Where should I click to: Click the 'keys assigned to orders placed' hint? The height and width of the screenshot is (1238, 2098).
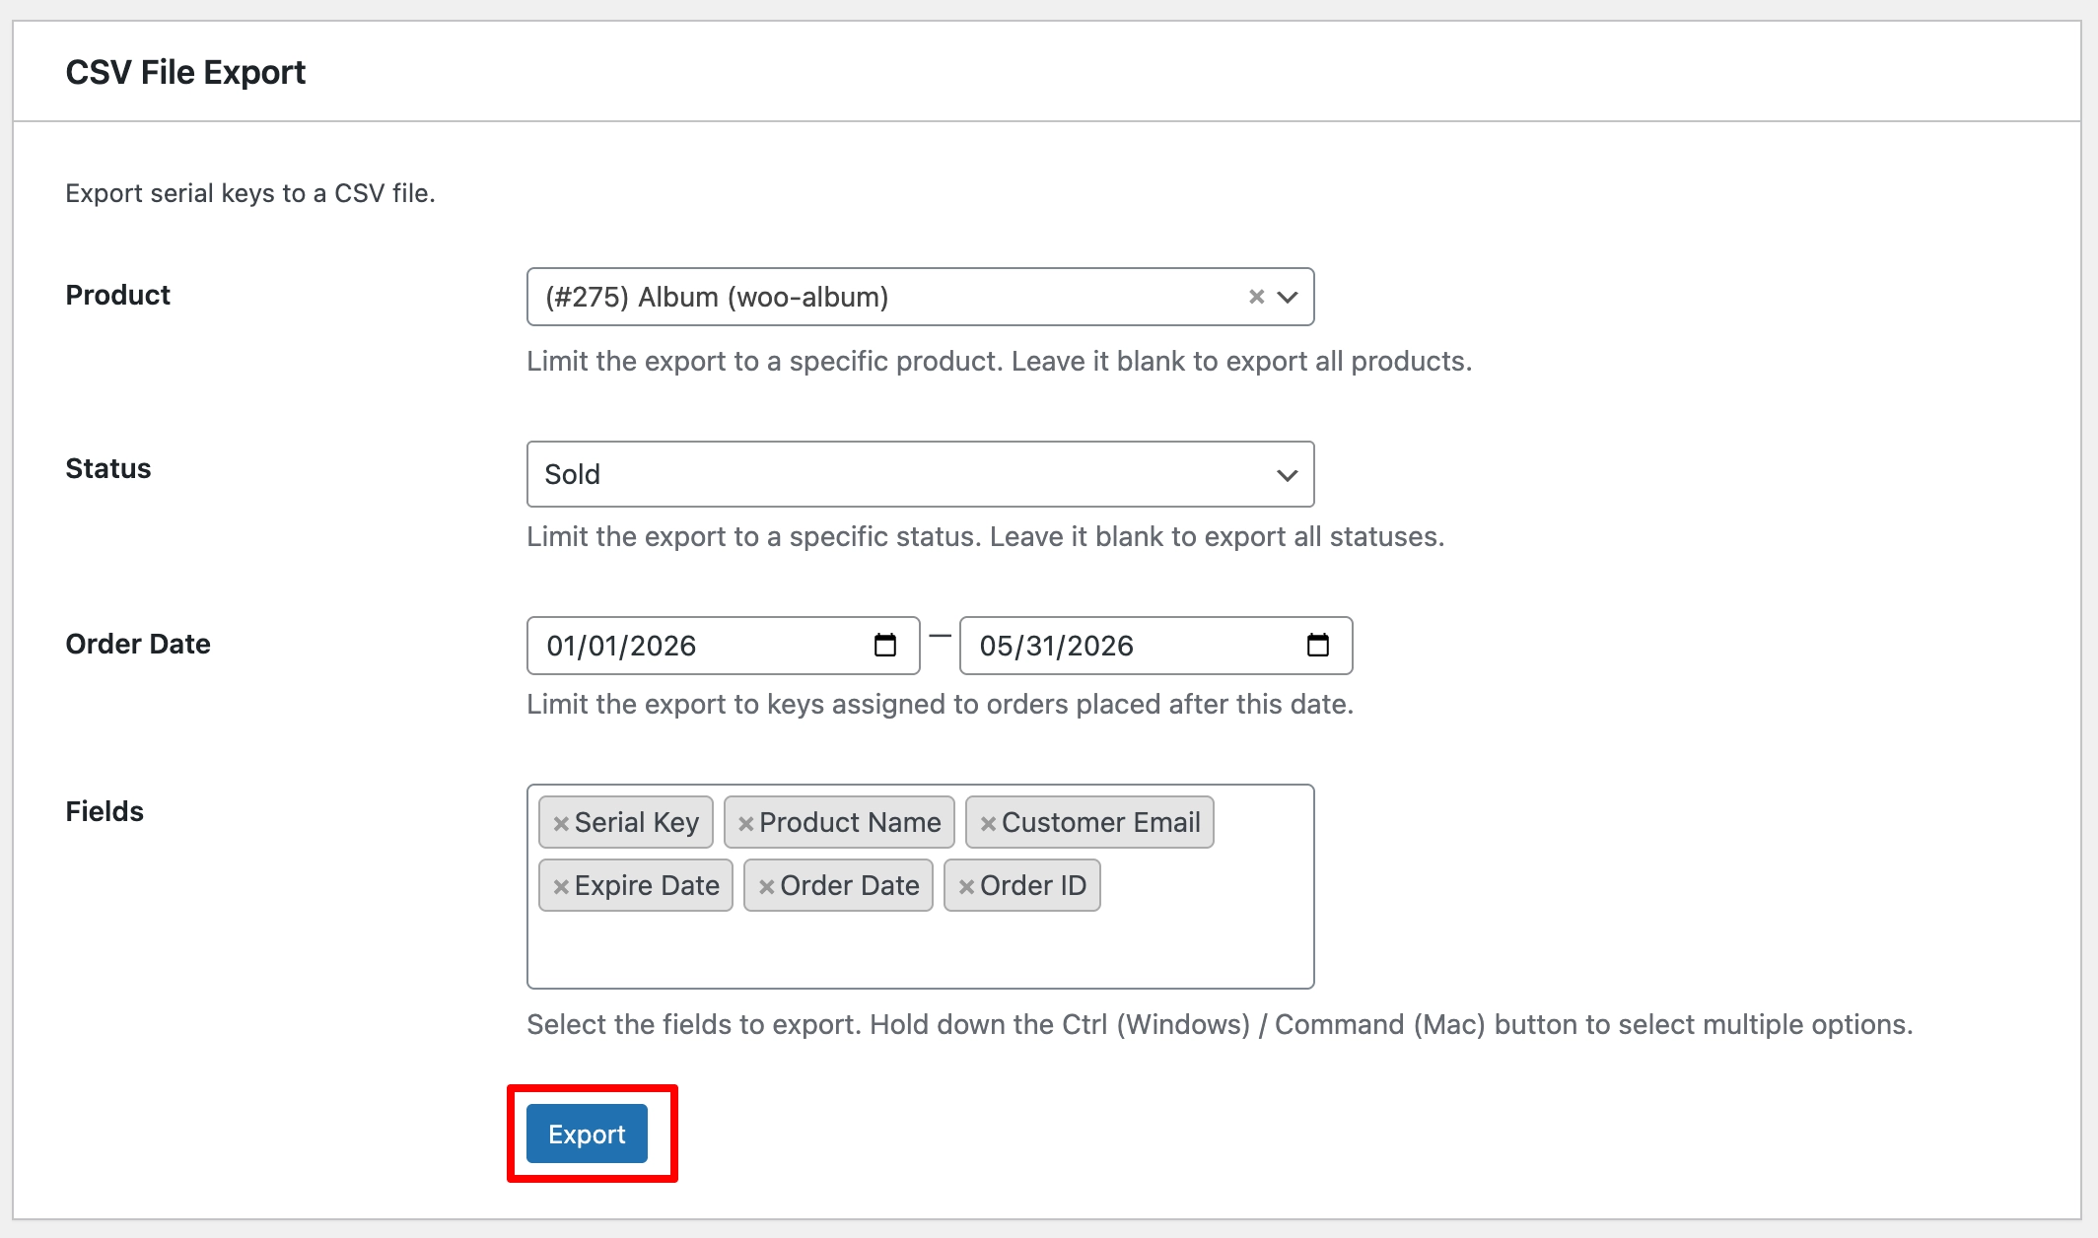[940, 704]
